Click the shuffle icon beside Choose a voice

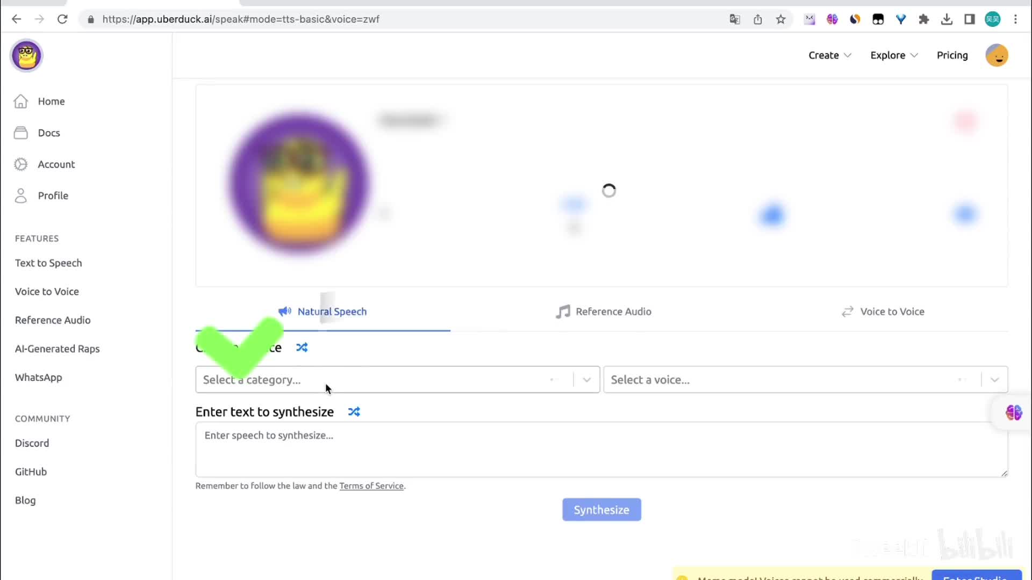[x=302, y=347]
